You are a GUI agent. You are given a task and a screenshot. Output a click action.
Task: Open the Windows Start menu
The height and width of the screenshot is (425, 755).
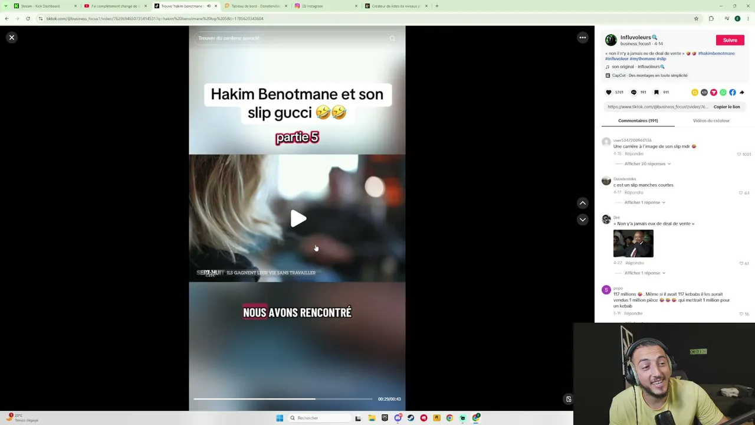[280, 418]
